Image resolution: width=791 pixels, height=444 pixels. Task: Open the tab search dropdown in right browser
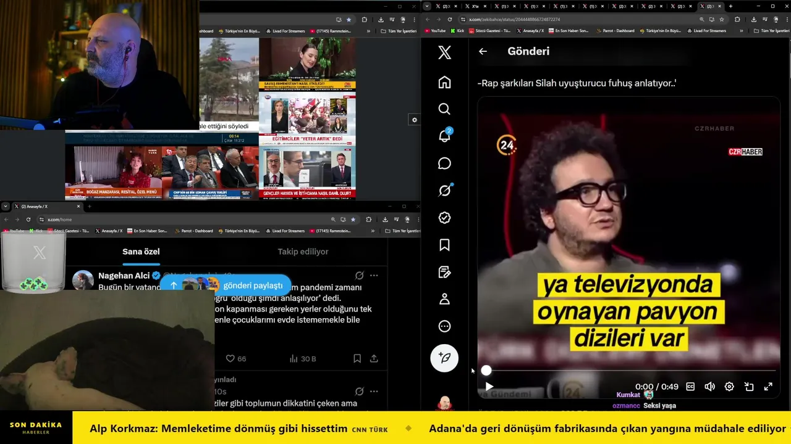427,6
